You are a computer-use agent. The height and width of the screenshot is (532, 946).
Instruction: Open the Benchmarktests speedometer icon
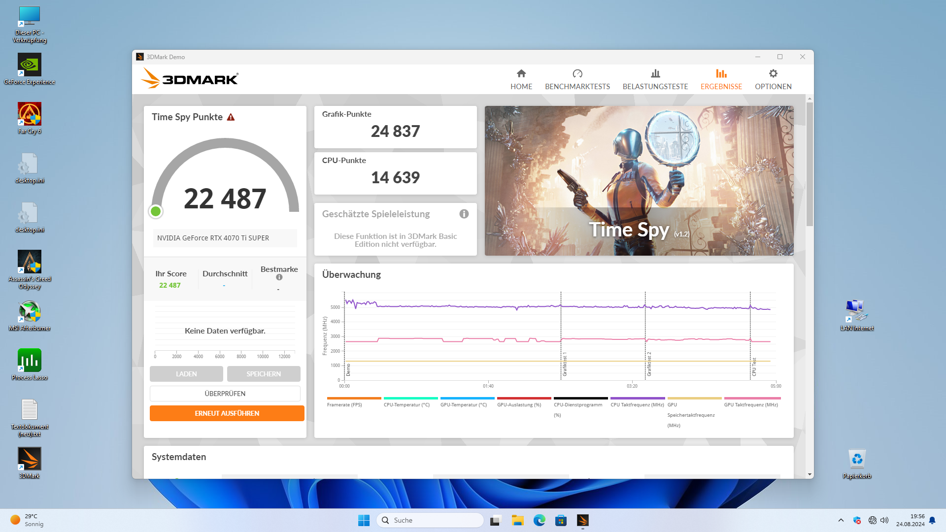(577, 74)
